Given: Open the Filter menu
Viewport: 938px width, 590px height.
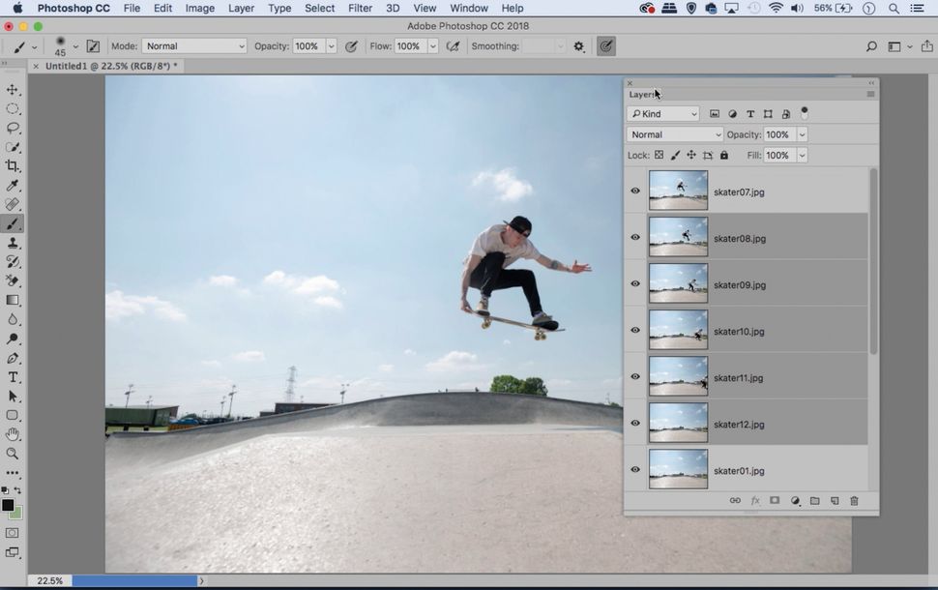Looking at the screenshot, I should tap(359, 8).
